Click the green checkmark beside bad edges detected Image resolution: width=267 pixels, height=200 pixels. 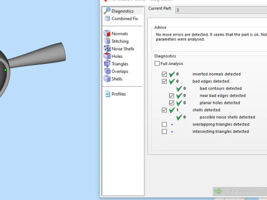172,81
